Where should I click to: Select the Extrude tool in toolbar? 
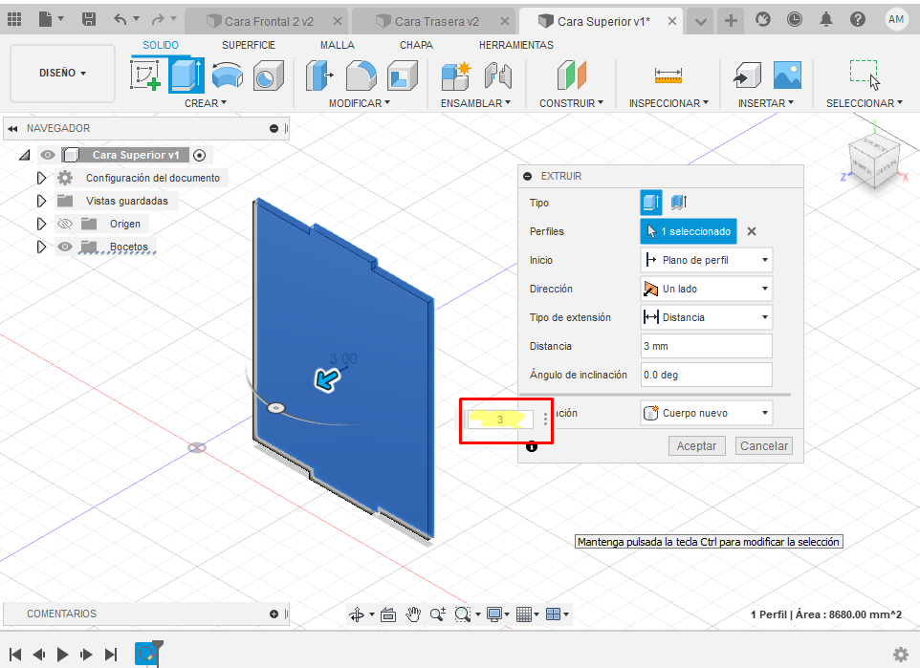(186, 75)
